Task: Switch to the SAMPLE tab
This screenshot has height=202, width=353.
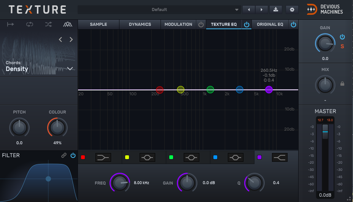Action: click(x=99, y=25)
